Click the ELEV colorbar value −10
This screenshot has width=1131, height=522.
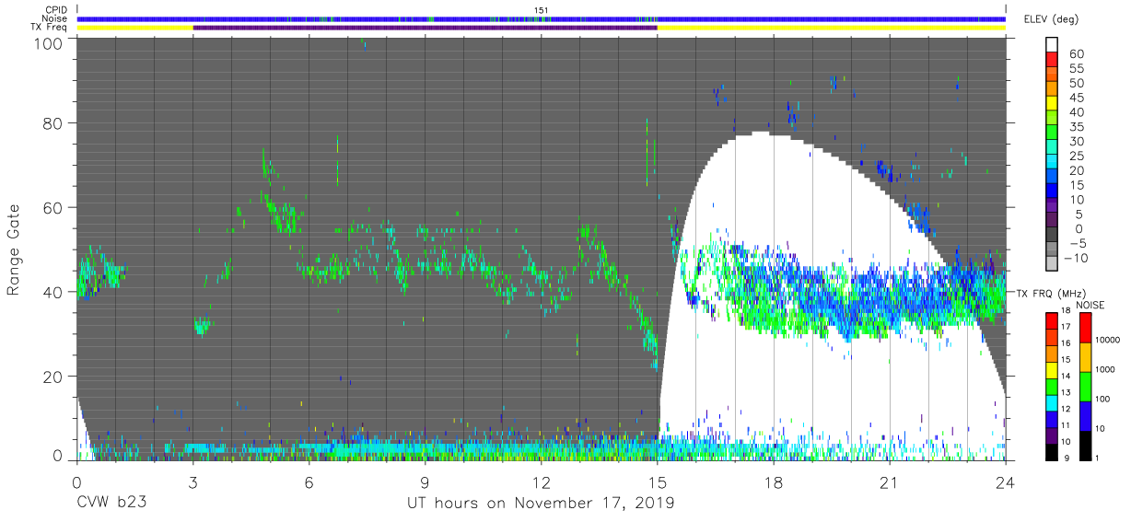[x=1076, y=258]
